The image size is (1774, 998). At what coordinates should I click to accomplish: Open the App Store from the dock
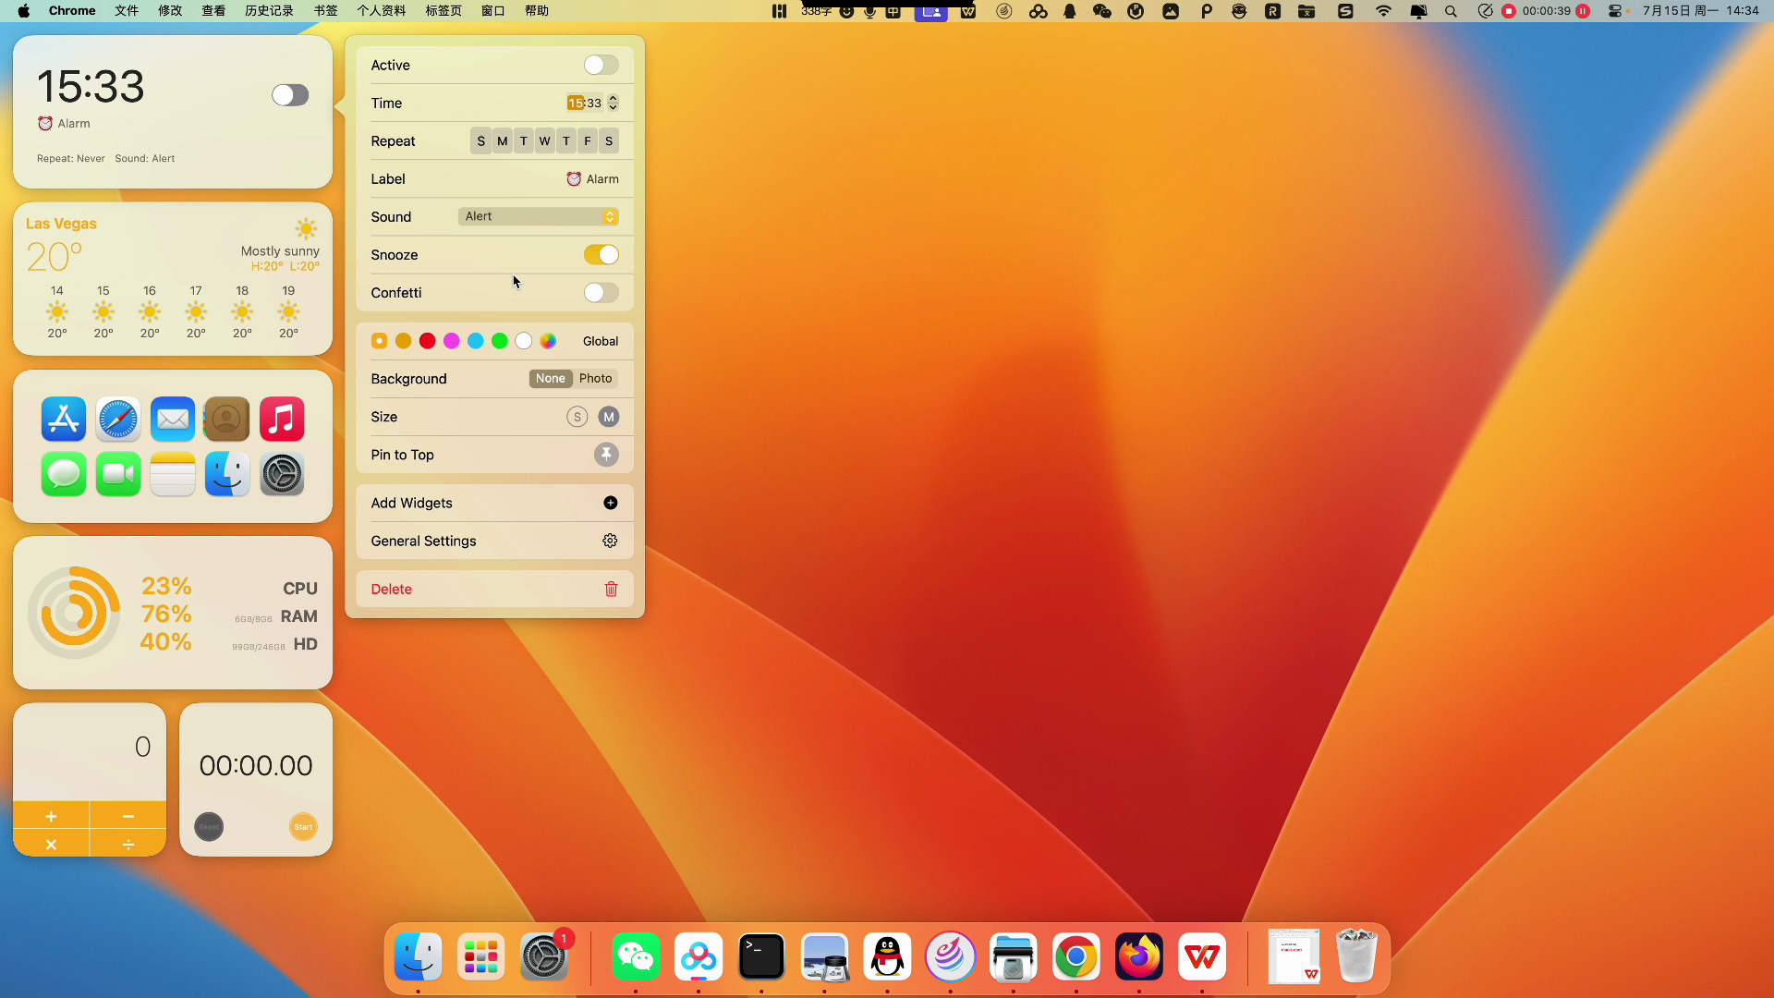tap(64, 418)
